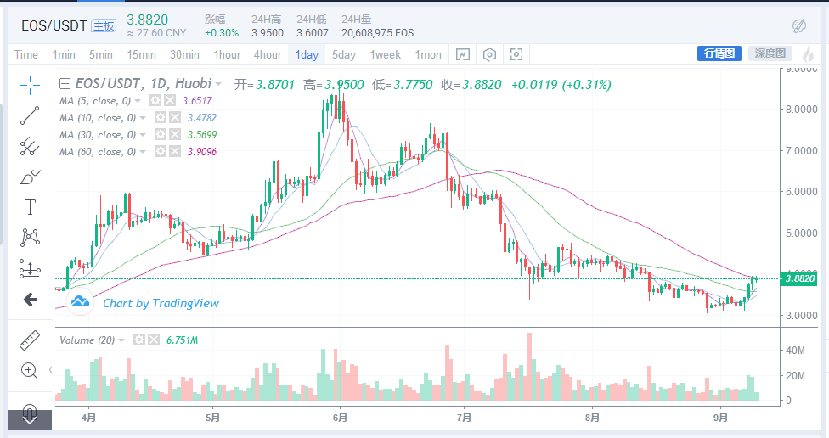Select the crosshair cursor tool
The width and height of the screenshot is (829, 438).
(x=30, y=86)
